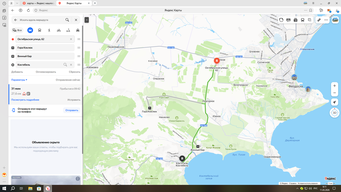Click destination pin at Коктебель on map
Screen dimensions: 341x192
(x=182, y=158)
